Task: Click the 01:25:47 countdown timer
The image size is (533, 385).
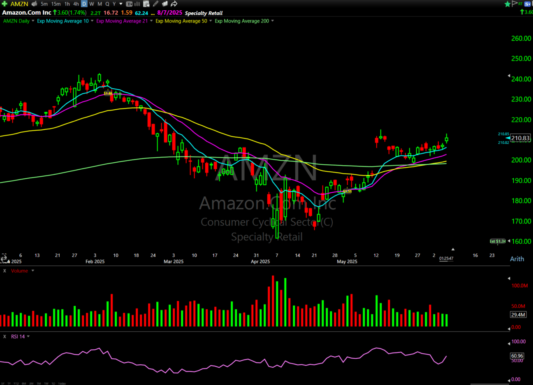Action: [446, 258]
